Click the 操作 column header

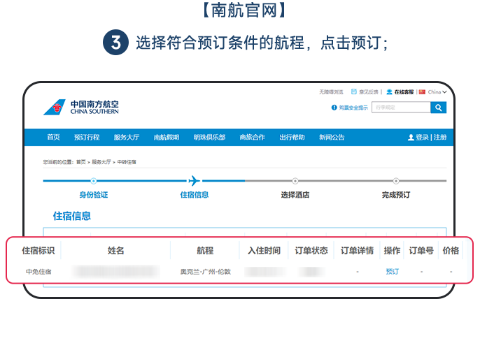coord(392,251)
